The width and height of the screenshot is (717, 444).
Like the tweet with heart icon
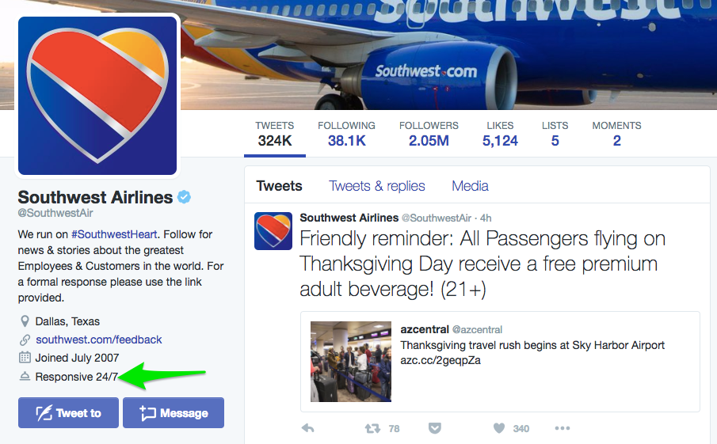click(499, 428)
